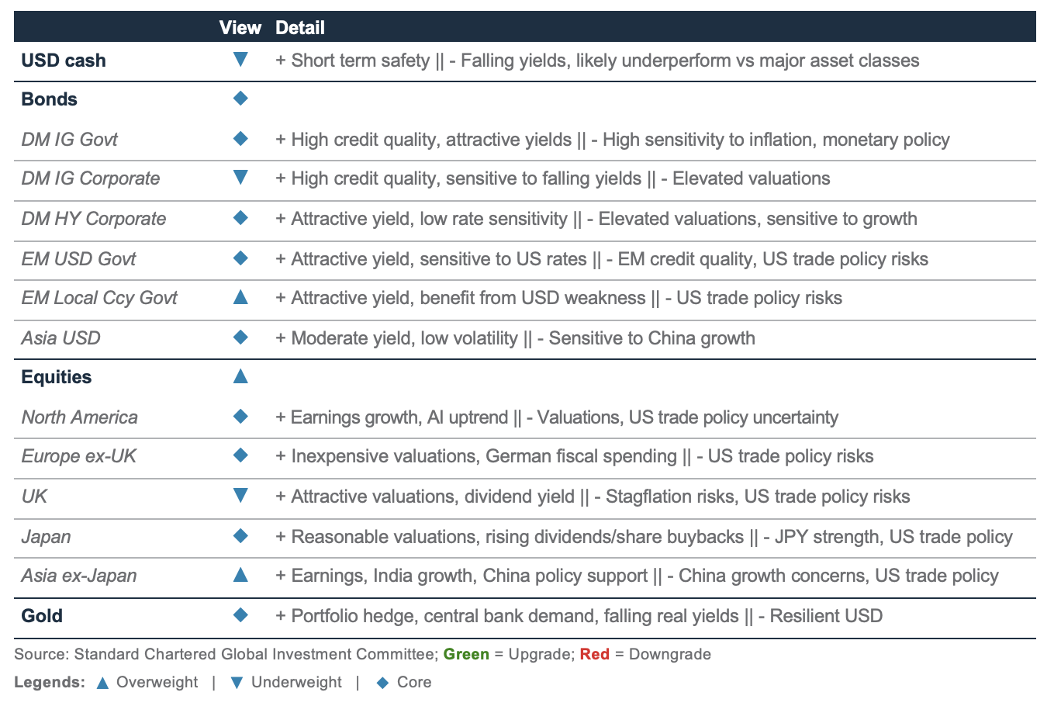The image size is (1061, 706).
Task: Click the overweight triangle for EM Local Ccy Govt
Action: pos(240,296)
